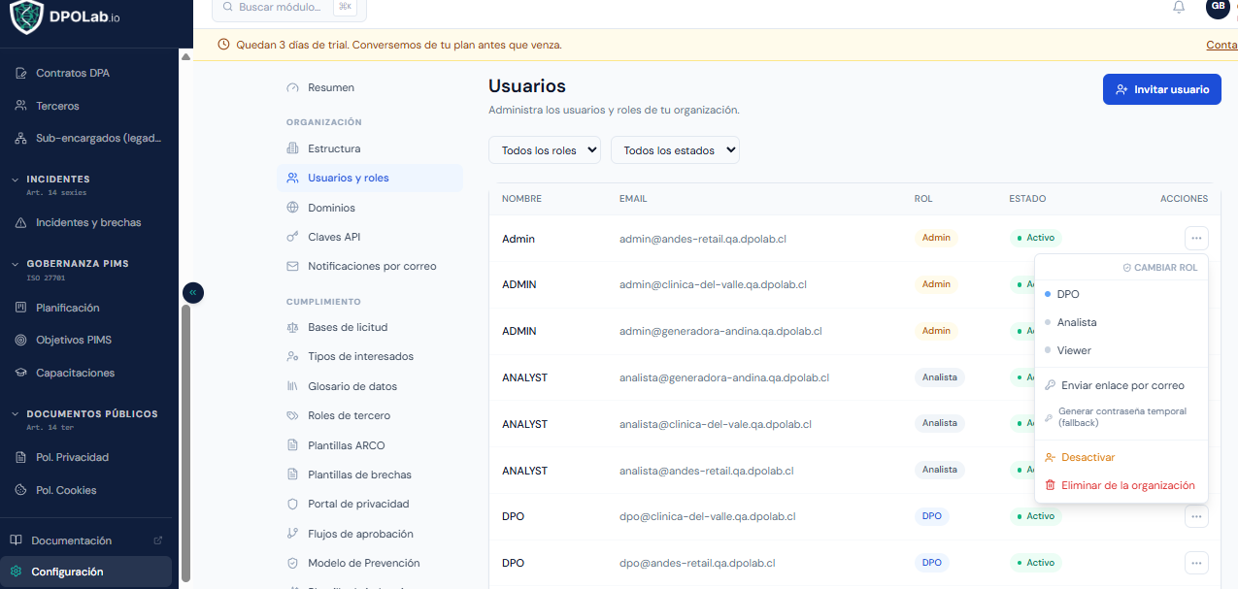Viewport: 1238px width, 589px height.
Task: Click the Estructura building icon
Action: tap(293, 148)
